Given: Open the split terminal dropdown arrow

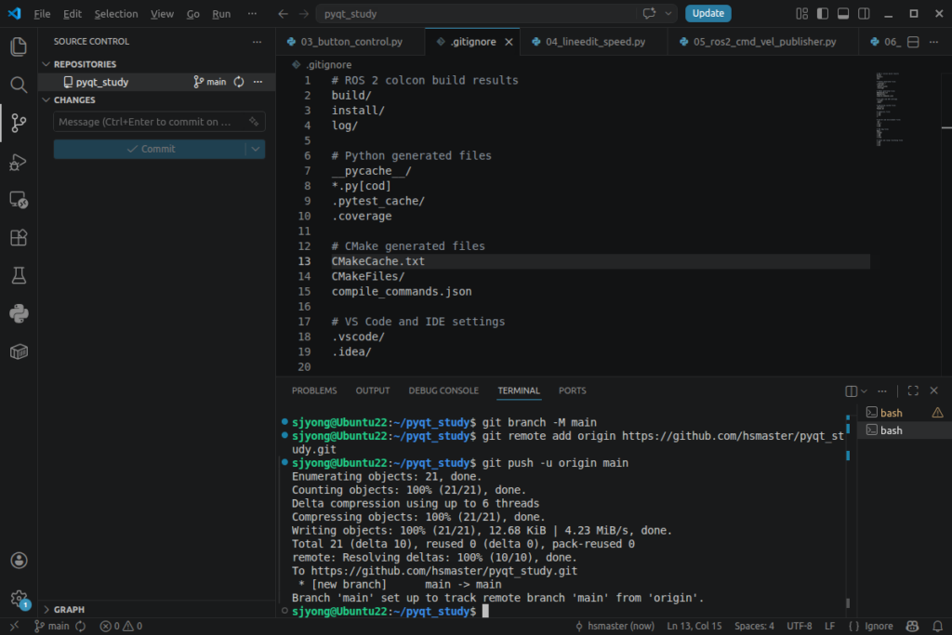Looking at the screenshot, I should [864, 391].
